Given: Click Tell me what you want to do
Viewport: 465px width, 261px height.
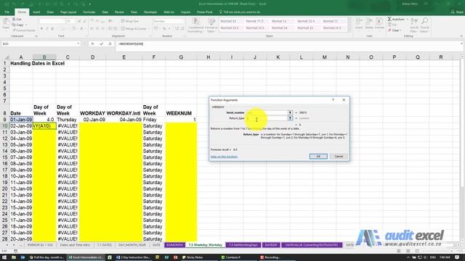Looking at the screenshot, I should 240,12.
